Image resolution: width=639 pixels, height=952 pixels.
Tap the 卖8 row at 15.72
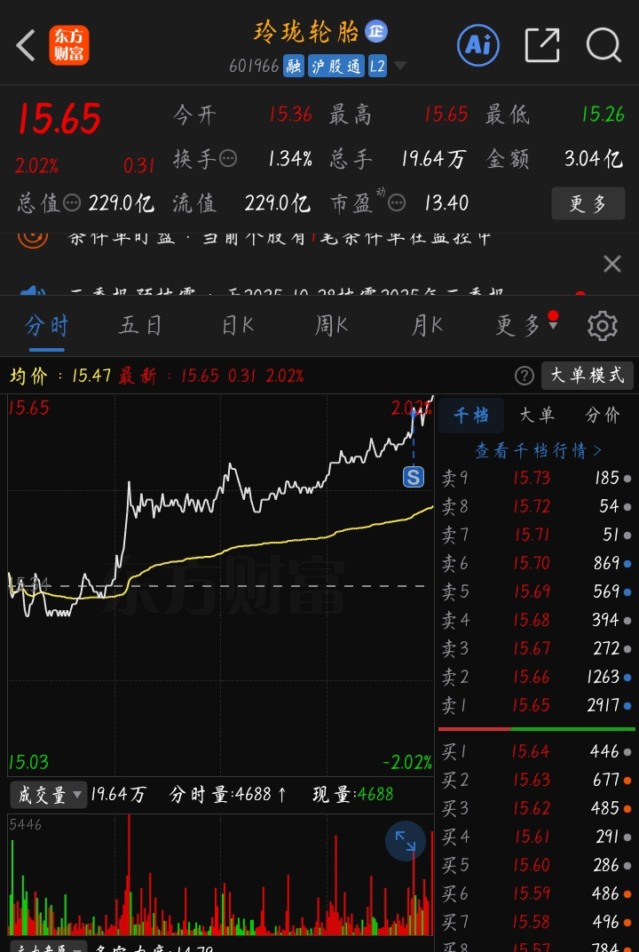[x=537, y=506]
